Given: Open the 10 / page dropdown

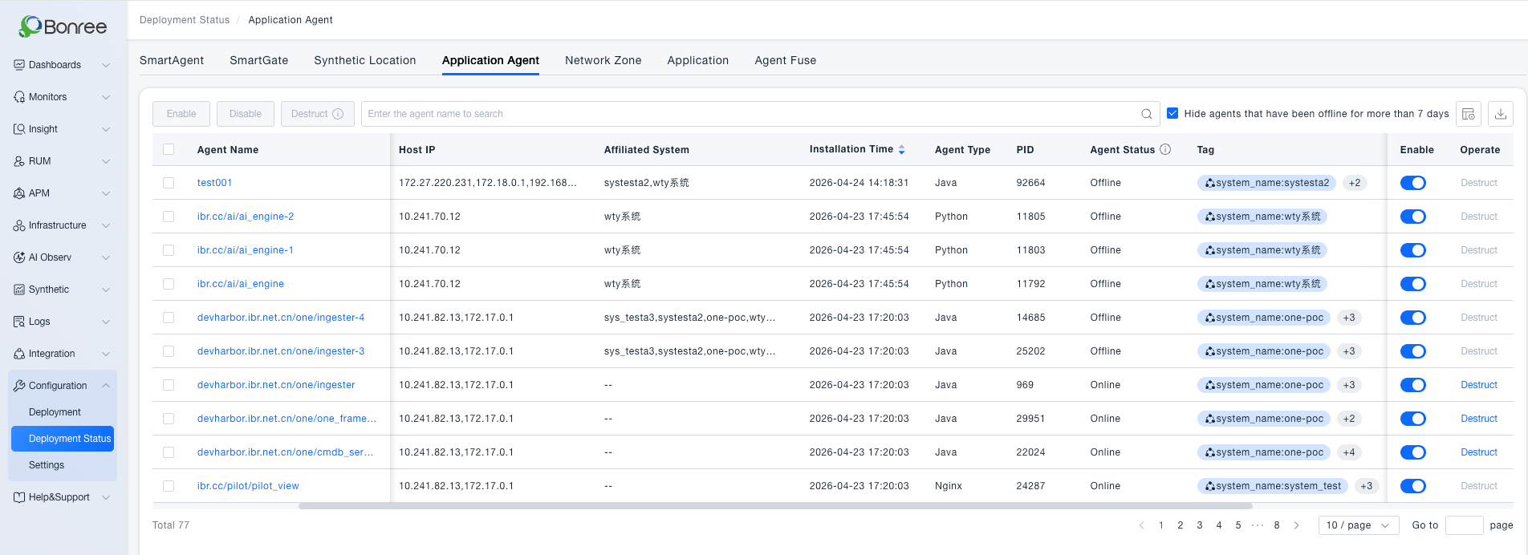Looking at the screenshot, I should coord(1359,525).
